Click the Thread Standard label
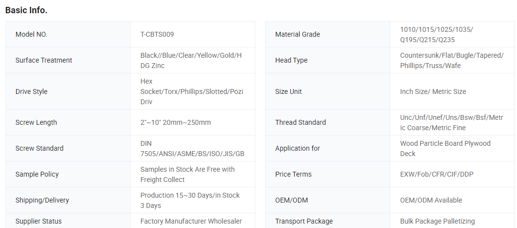This screenshot has width=517, height=228. pos(300,122)
